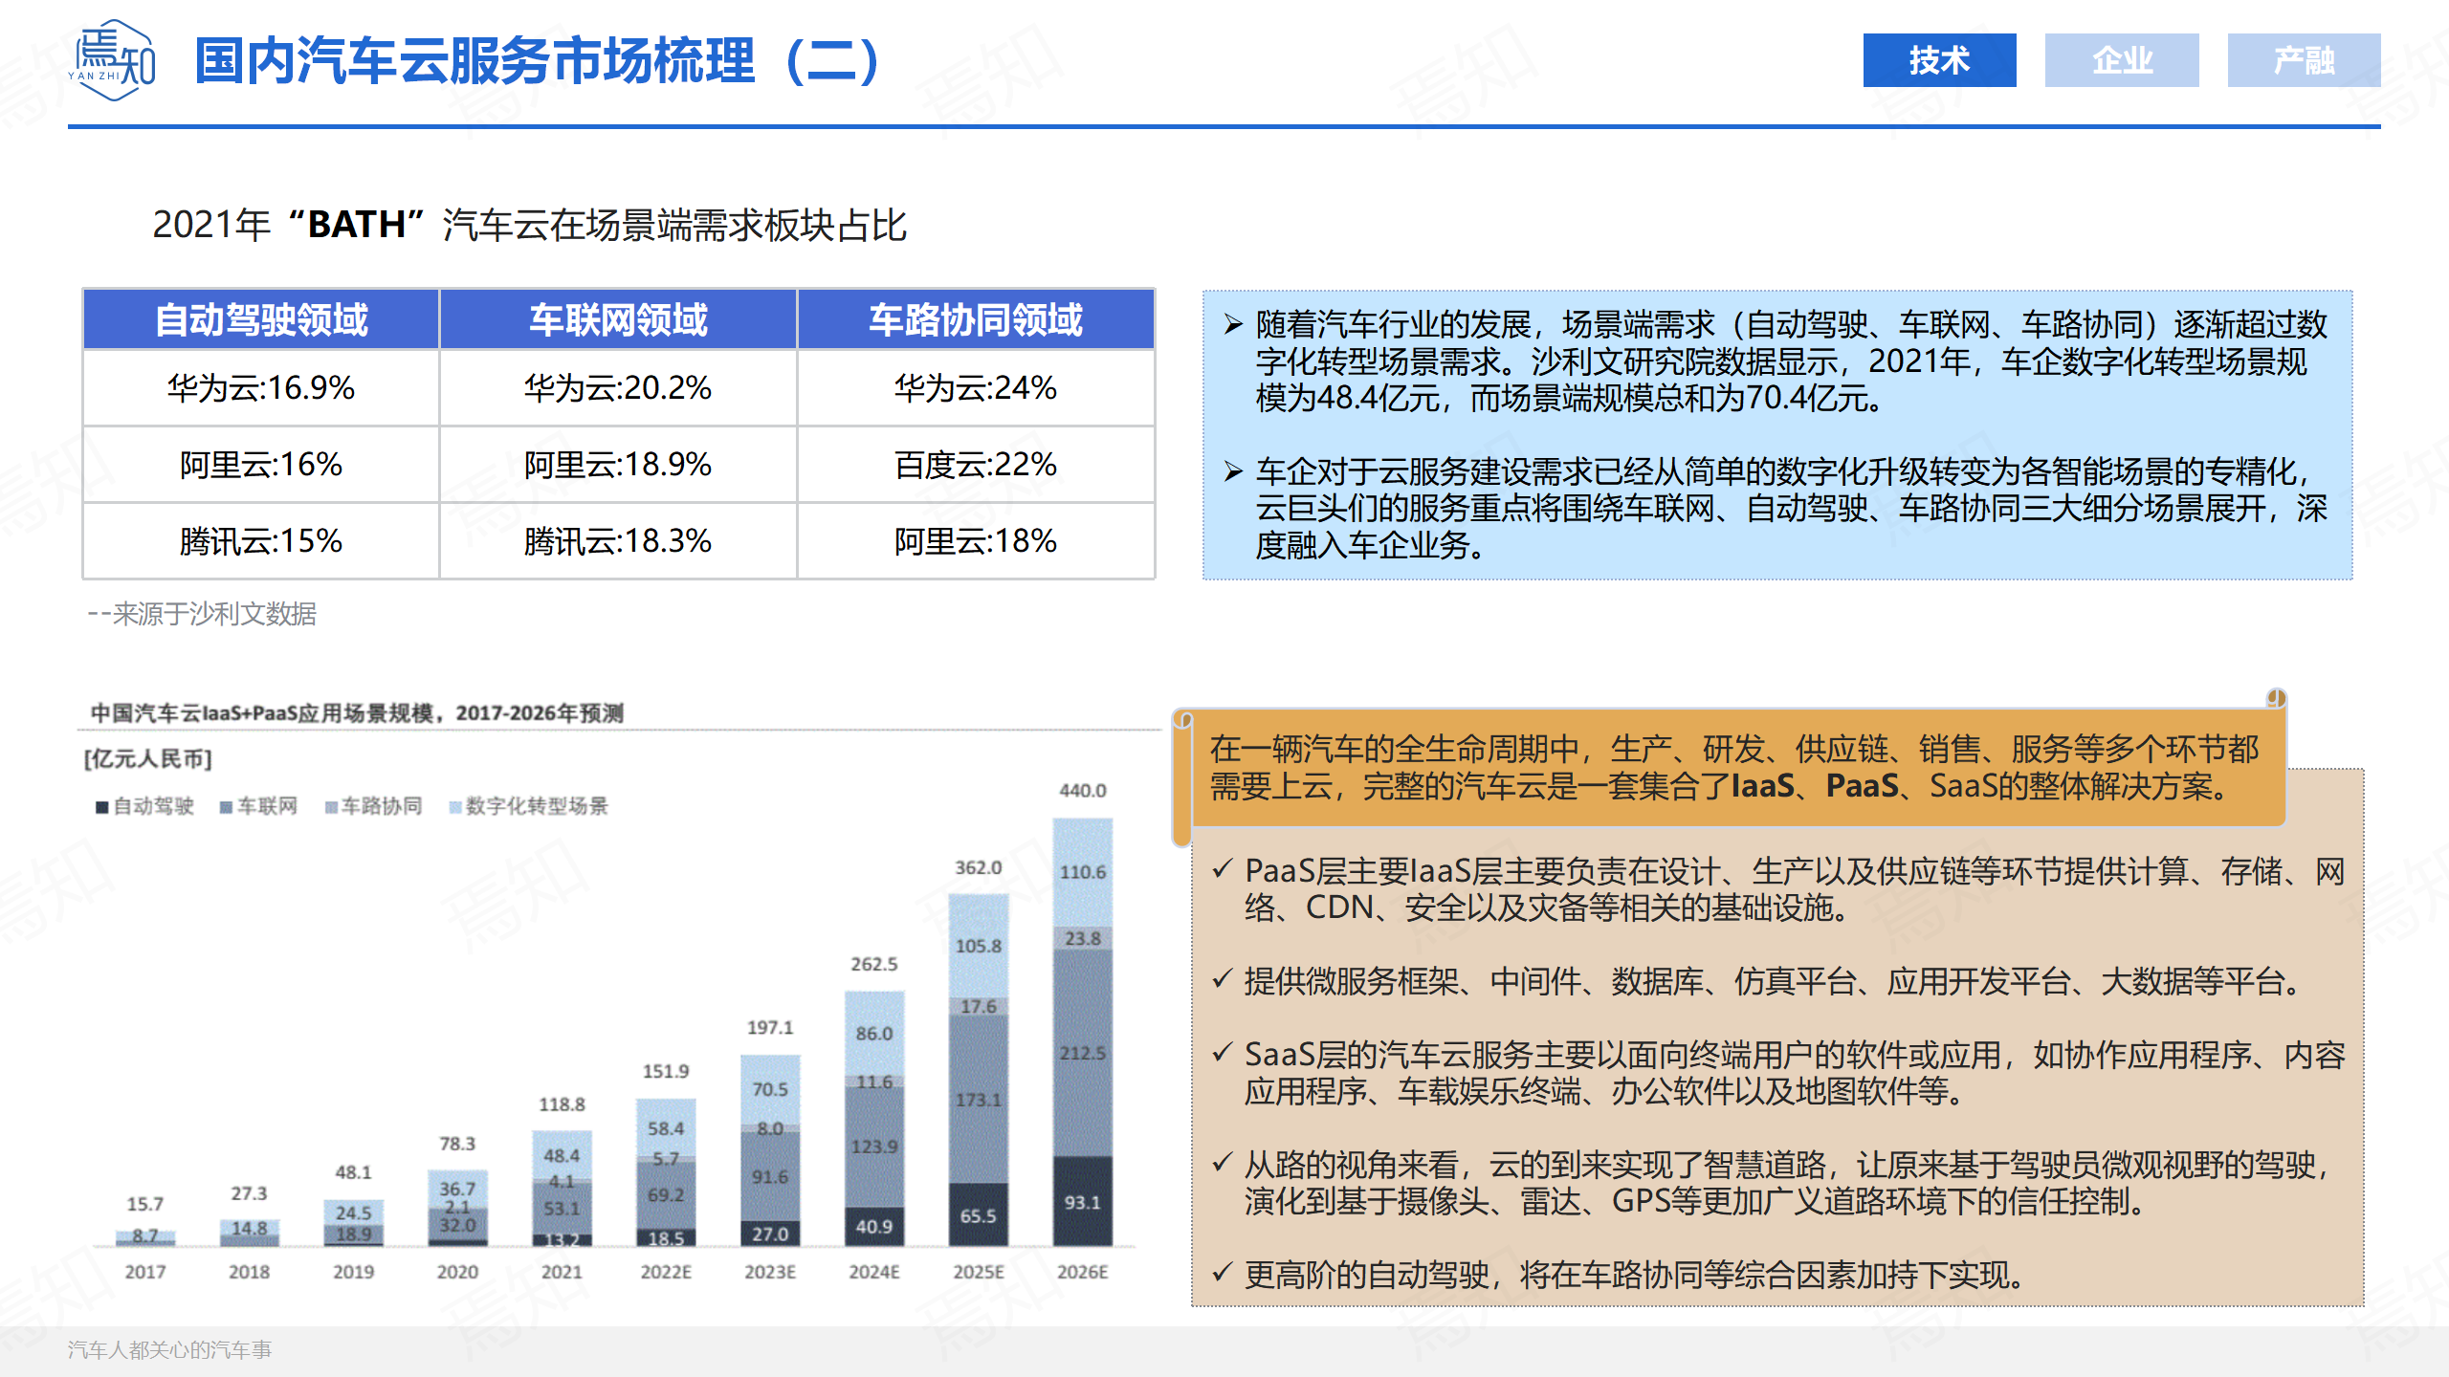
Task: Select the 技术 tab
Action: coord(1939,60)
